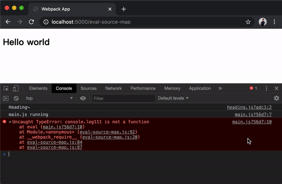Show more DevTools tabs chevron
Screen dimensions: 282x184
coord(220,88)
